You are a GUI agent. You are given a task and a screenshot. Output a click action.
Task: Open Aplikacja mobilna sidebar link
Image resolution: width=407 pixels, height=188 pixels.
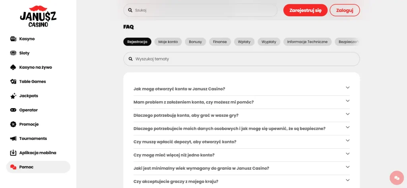[38, 153]
